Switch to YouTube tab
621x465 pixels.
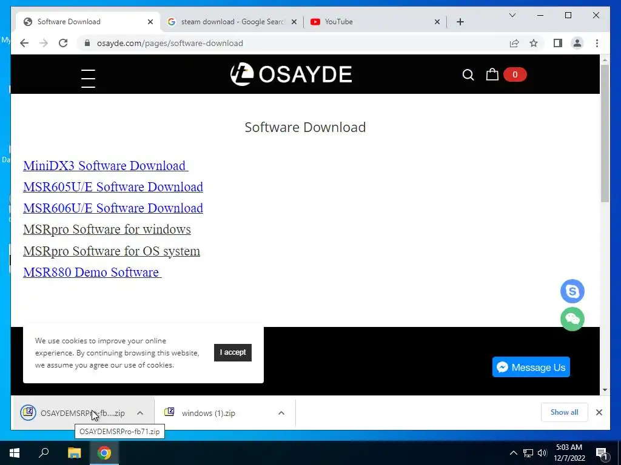375,22
